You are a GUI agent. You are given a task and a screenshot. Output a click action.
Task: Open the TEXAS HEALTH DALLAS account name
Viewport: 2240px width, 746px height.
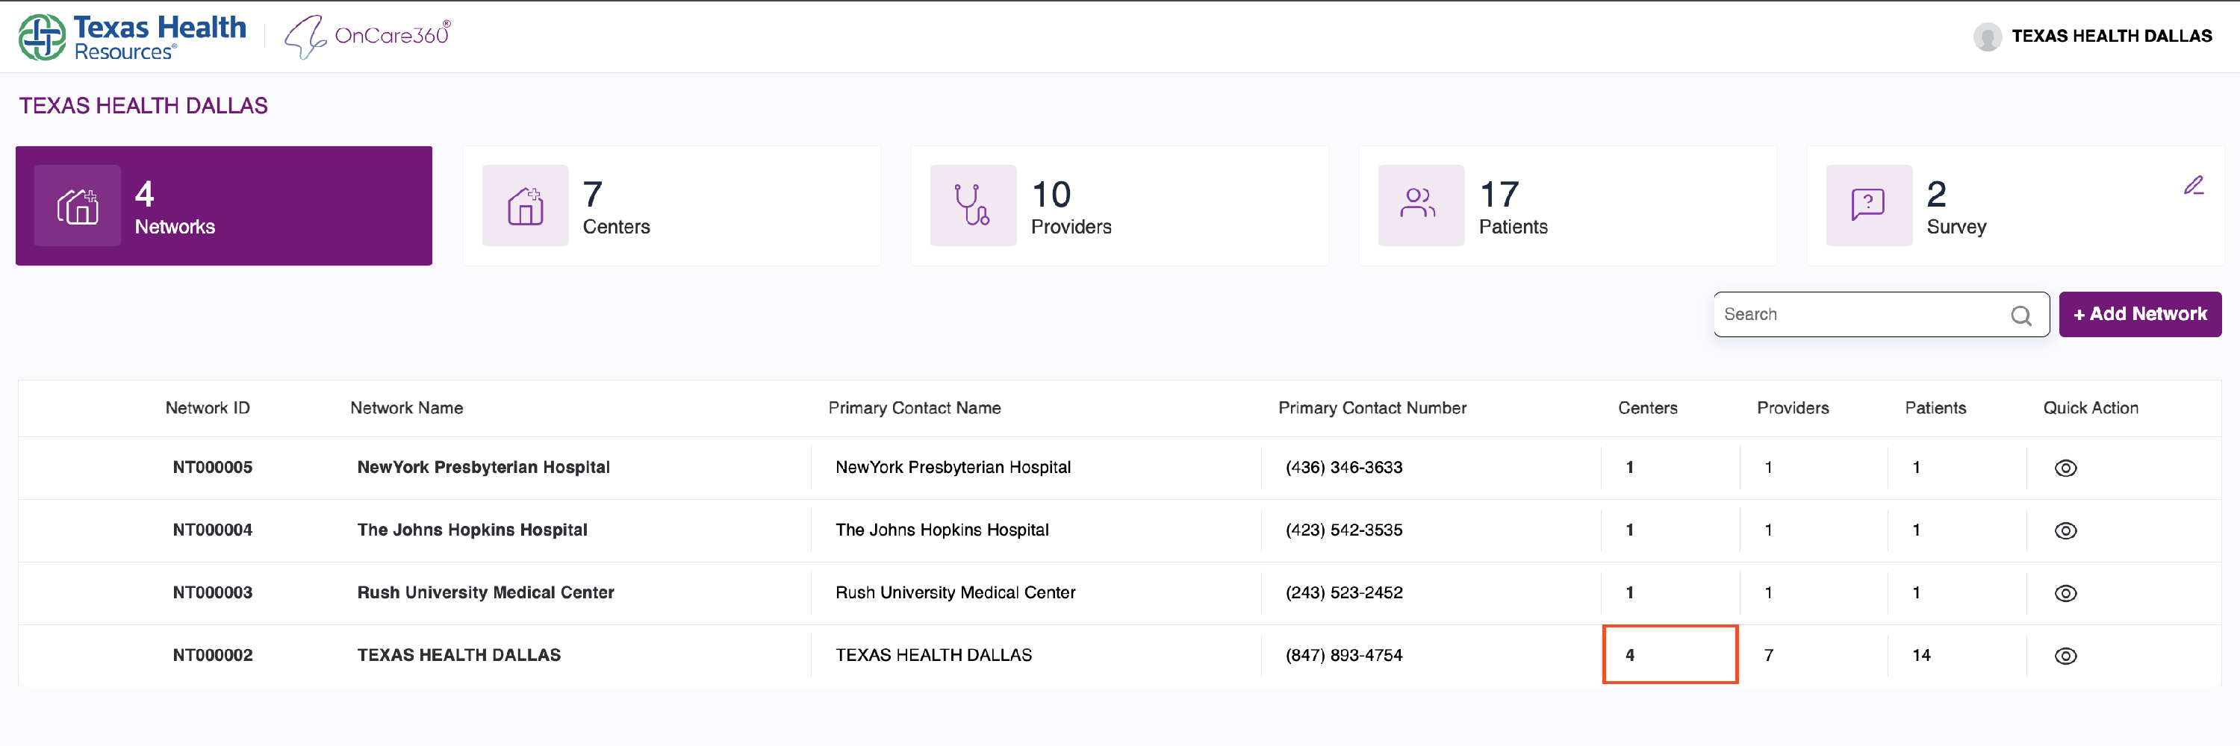click(x=2112, y=37)
